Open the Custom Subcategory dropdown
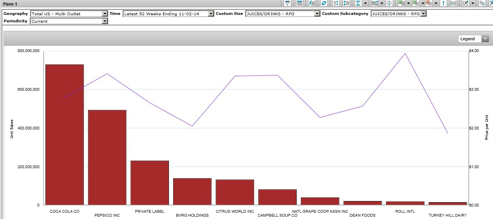 423,14
